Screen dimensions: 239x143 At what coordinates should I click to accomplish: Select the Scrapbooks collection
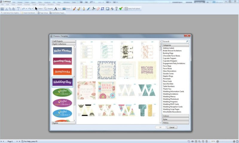[x=62, y=71]
